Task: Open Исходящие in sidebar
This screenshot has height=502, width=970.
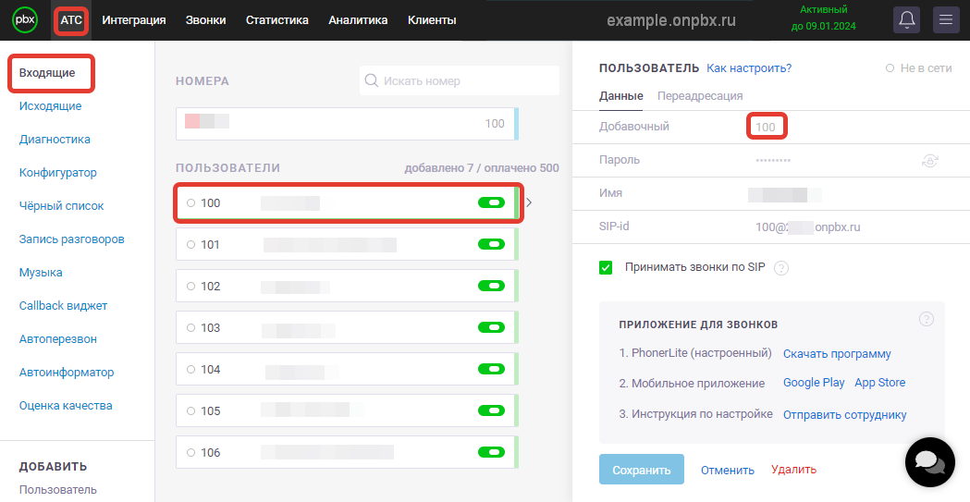Action: 50,106
